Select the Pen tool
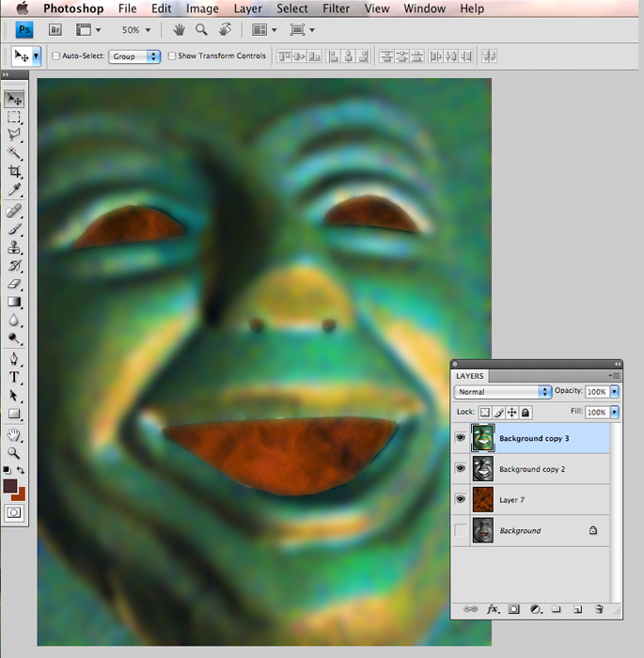644x658 pixels. tap(14, 359)
